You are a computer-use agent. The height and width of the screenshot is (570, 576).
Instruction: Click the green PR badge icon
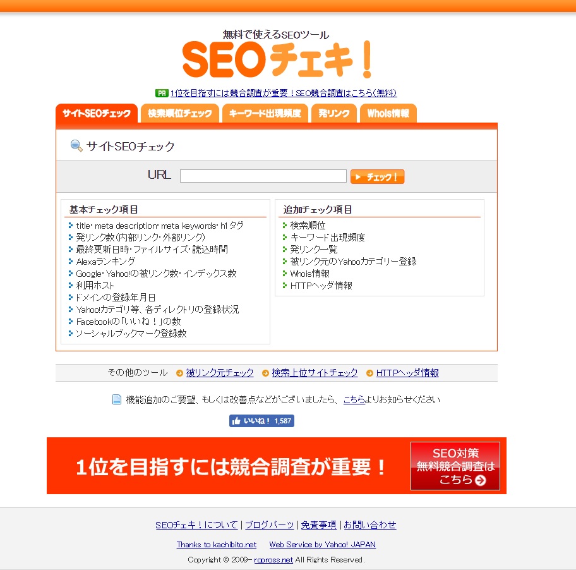pyautogui.click(x=162, y=93)
